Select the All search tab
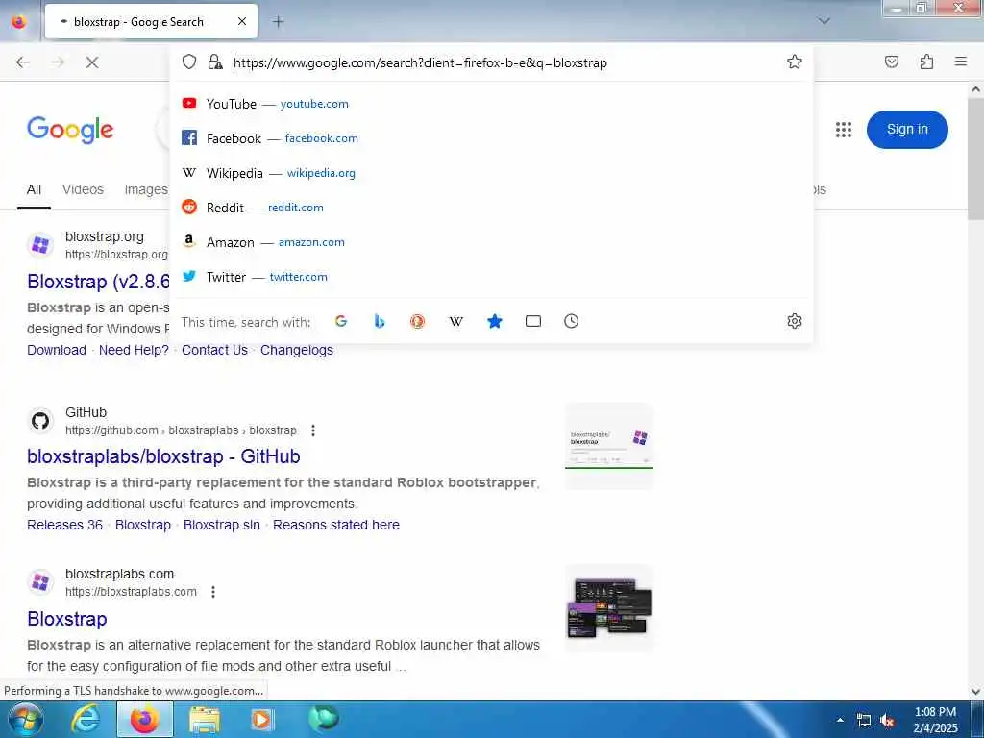Screen dimensions: 984x738 (x=34, y=189)
